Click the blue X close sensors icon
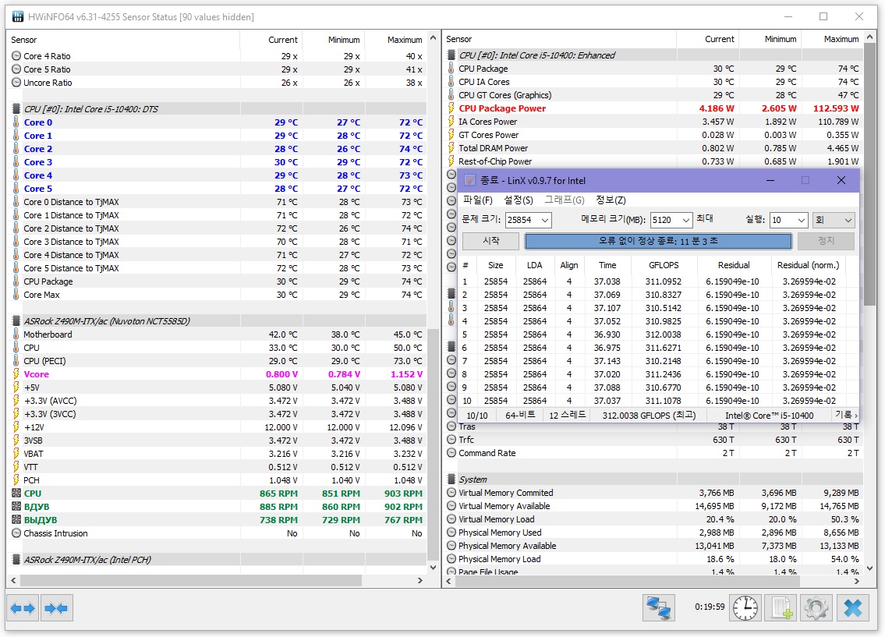This screenshot has width=885, height=637. pyautogui.click(x=852, y=608)
